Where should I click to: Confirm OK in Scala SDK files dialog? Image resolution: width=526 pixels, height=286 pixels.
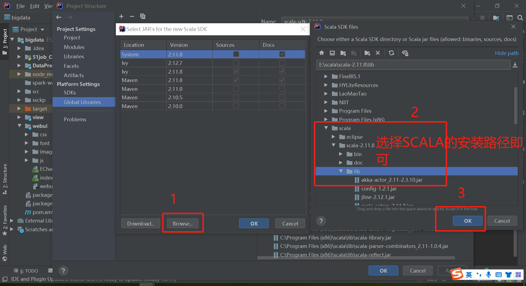point(468,221)
